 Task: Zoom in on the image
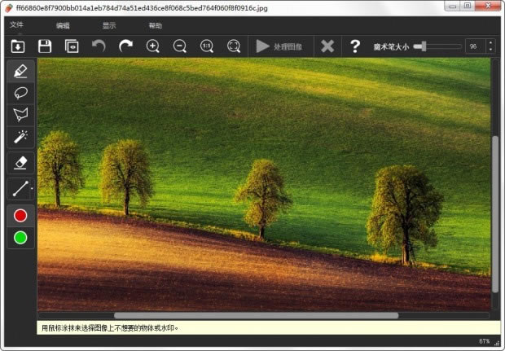tap(152, 46)
